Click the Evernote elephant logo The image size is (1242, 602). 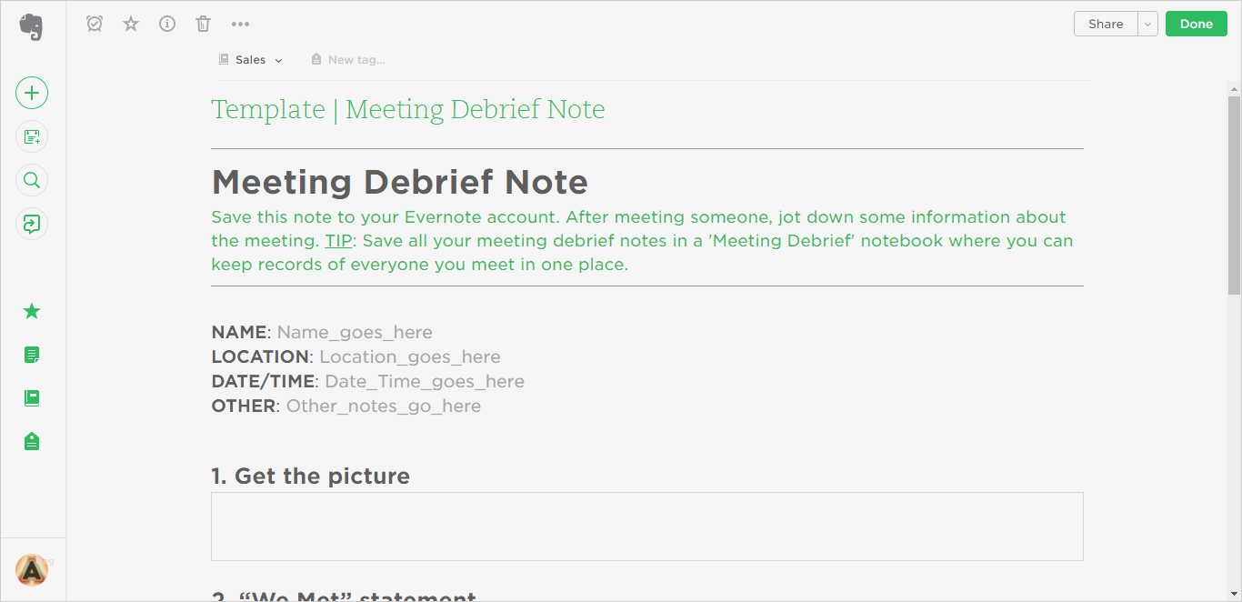[32, 26]
